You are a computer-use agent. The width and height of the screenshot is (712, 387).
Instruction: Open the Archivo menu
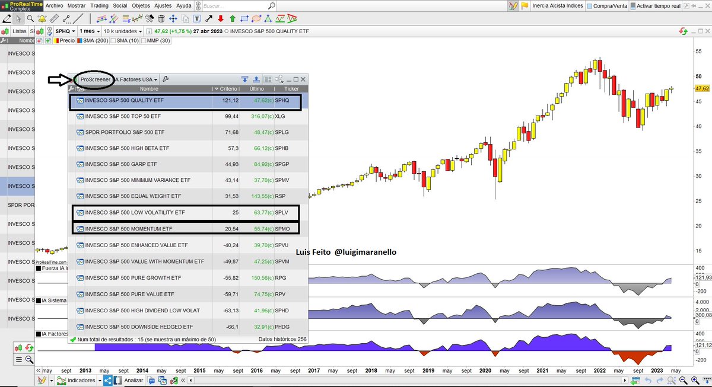coord(54,5)
